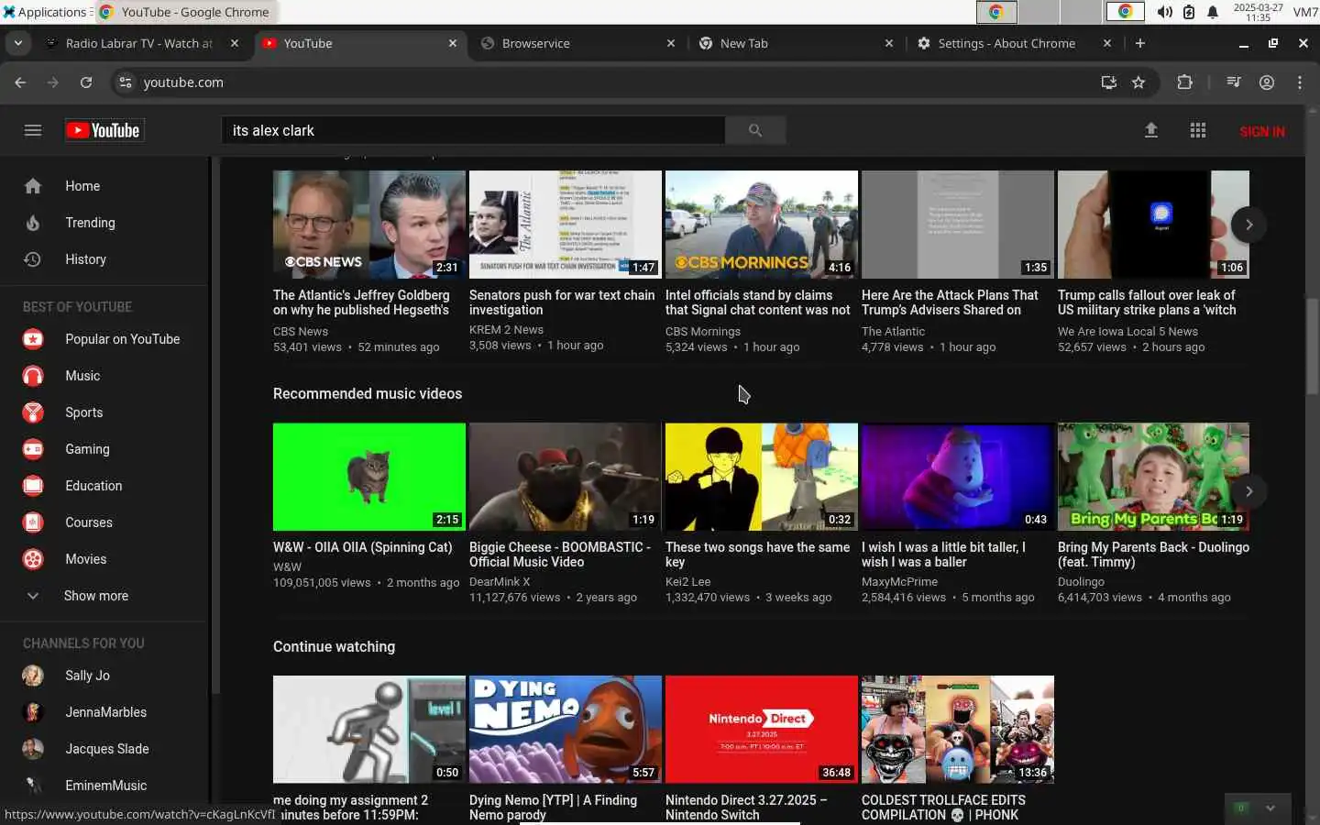
Task: Open EminemMusic channel
Action: pyautogui.click(x=105, y=786)
